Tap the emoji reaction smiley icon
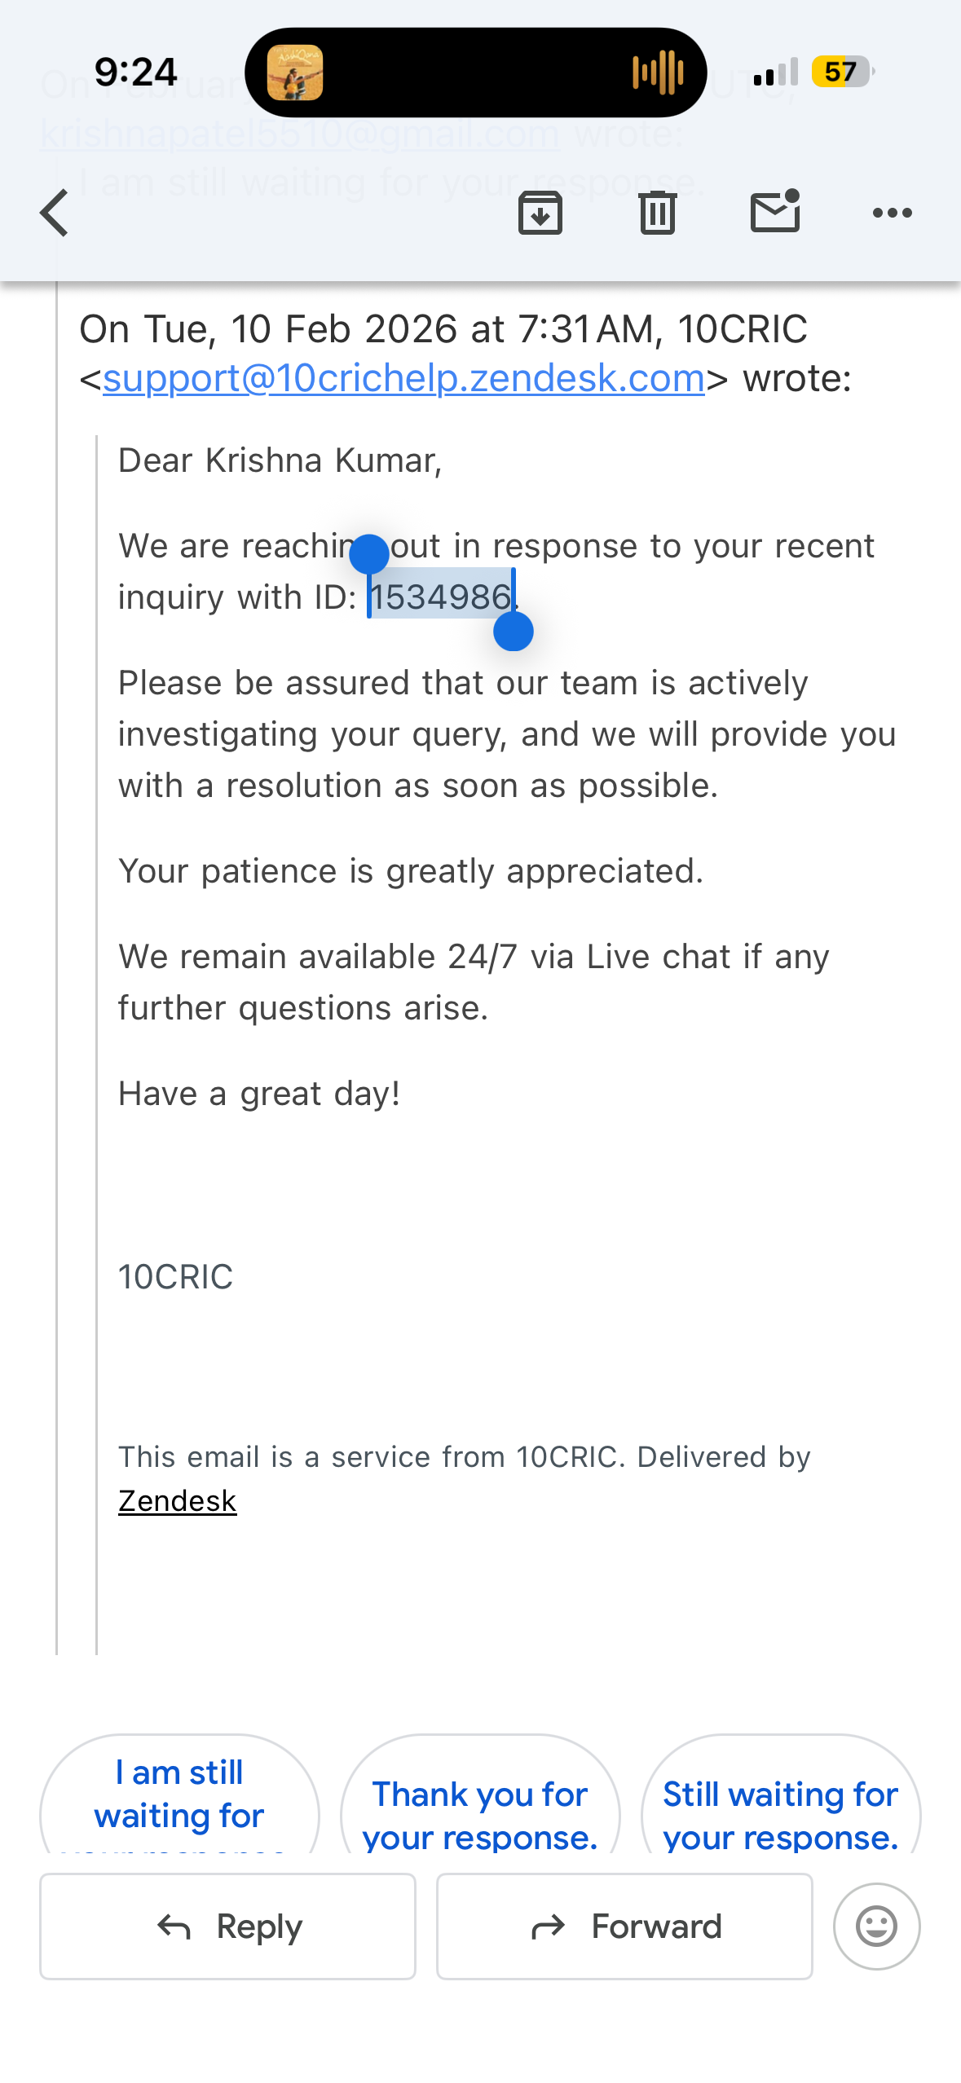The width and height of the screenshot is (961, 2083). (876, 1927)
